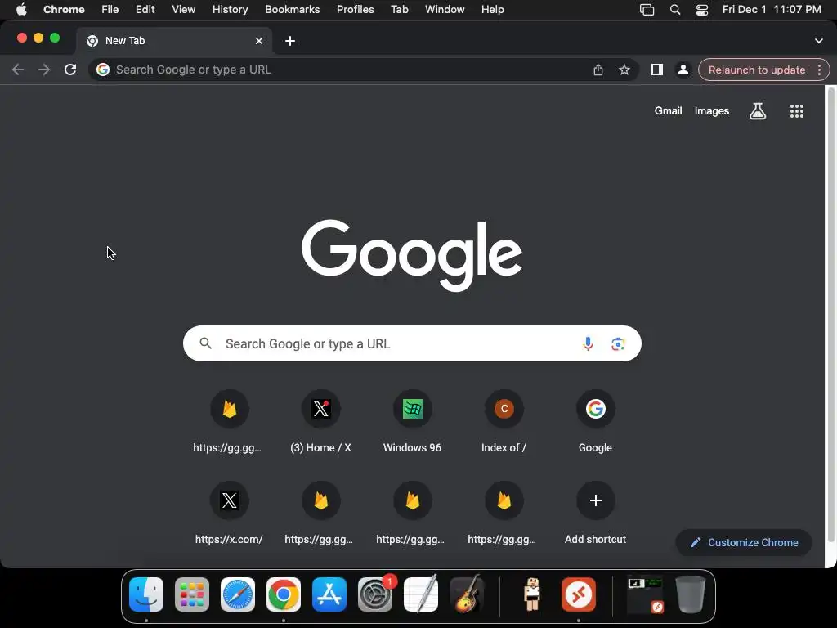Open a new tab with plus button
This screenshot has height=628, width=837.
pyautogui.click(x=290, y=41)
